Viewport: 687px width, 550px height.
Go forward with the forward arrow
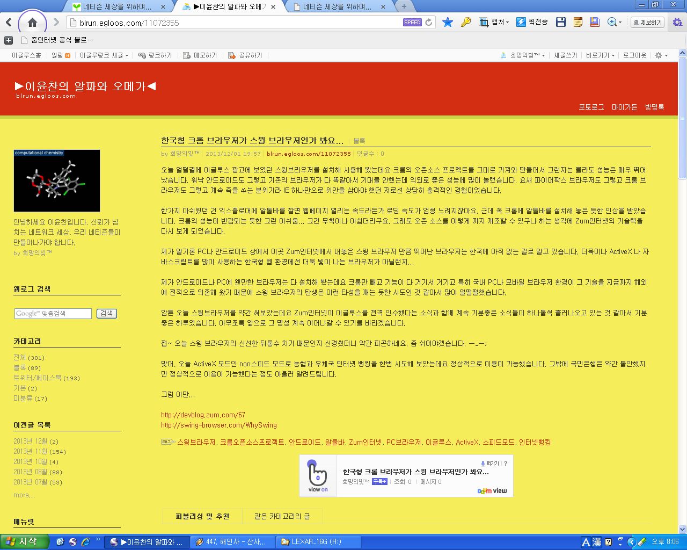click(x=56, y=23)
